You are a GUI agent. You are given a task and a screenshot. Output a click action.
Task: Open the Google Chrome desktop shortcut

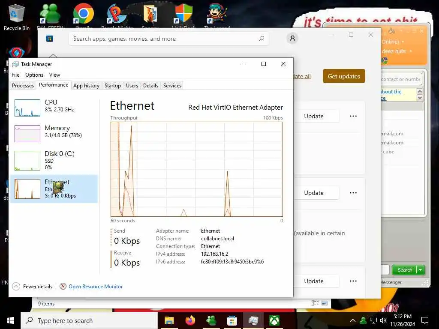click(x=83, y=13)
